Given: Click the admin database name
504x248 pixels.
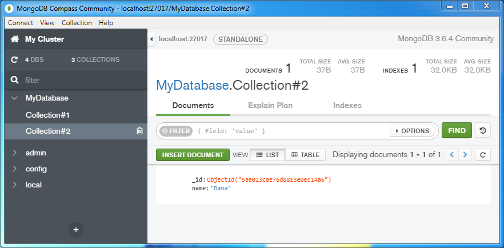Looking at the screenshot, I should [35, 153].
